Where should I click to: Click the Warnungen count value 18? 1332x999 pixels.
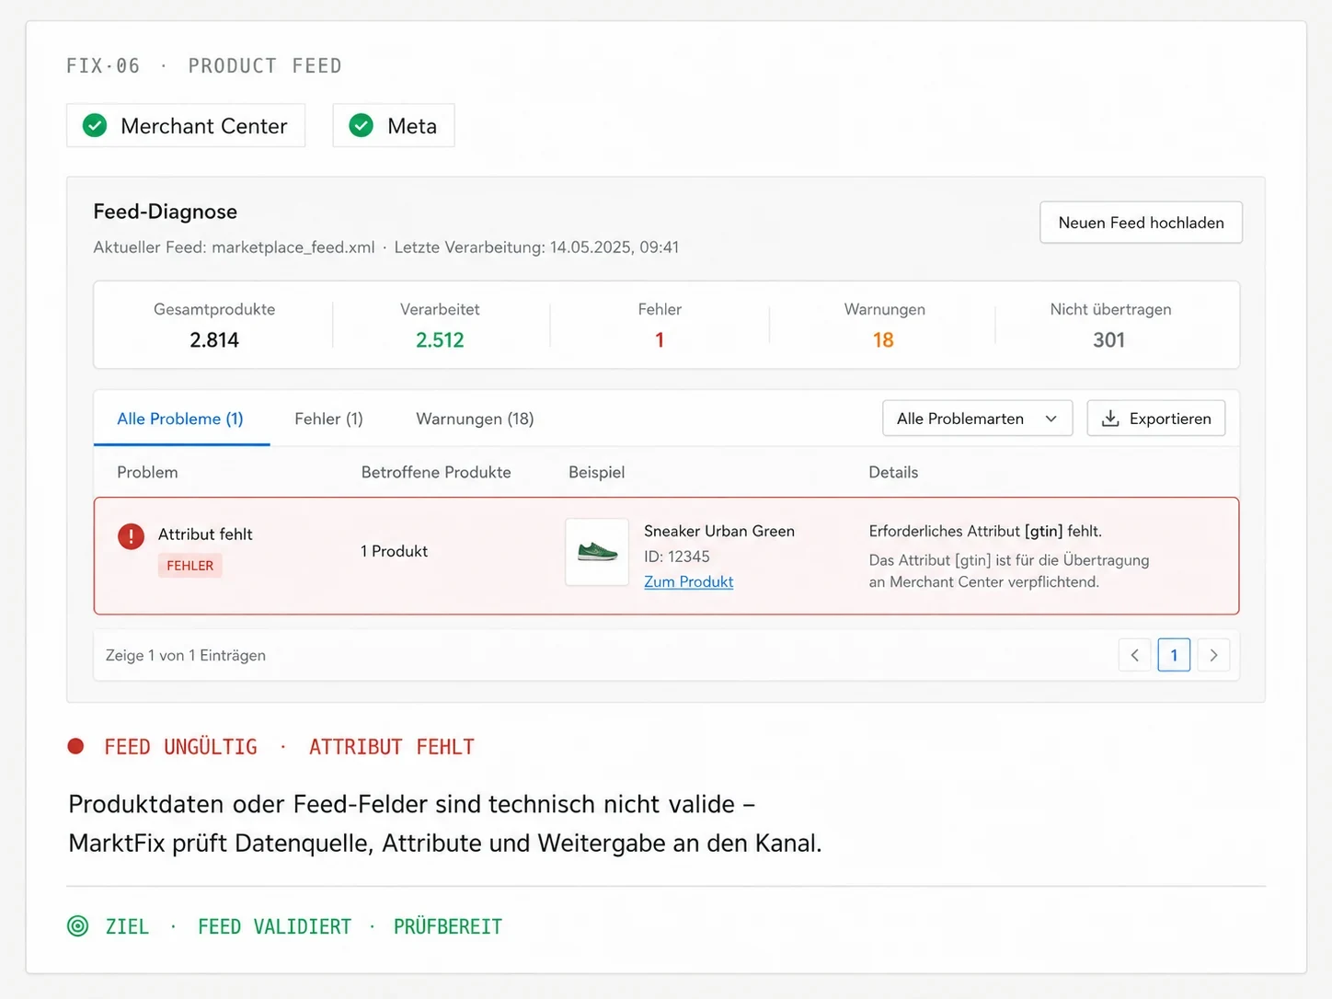(x=883, y=340)
